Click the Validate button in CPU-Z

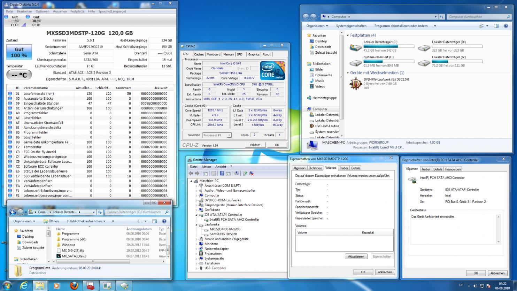[x=255, y=145]
